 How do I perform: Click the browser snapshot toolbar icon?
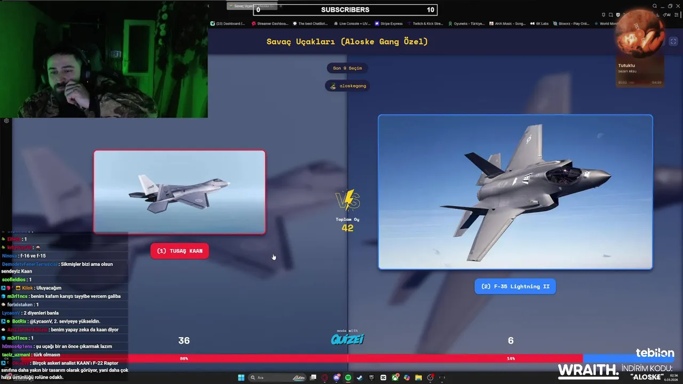pos(611,15)
